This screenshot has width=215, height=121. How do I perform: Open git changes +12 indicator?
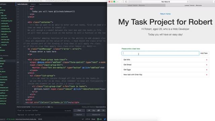tap(99, 119)
